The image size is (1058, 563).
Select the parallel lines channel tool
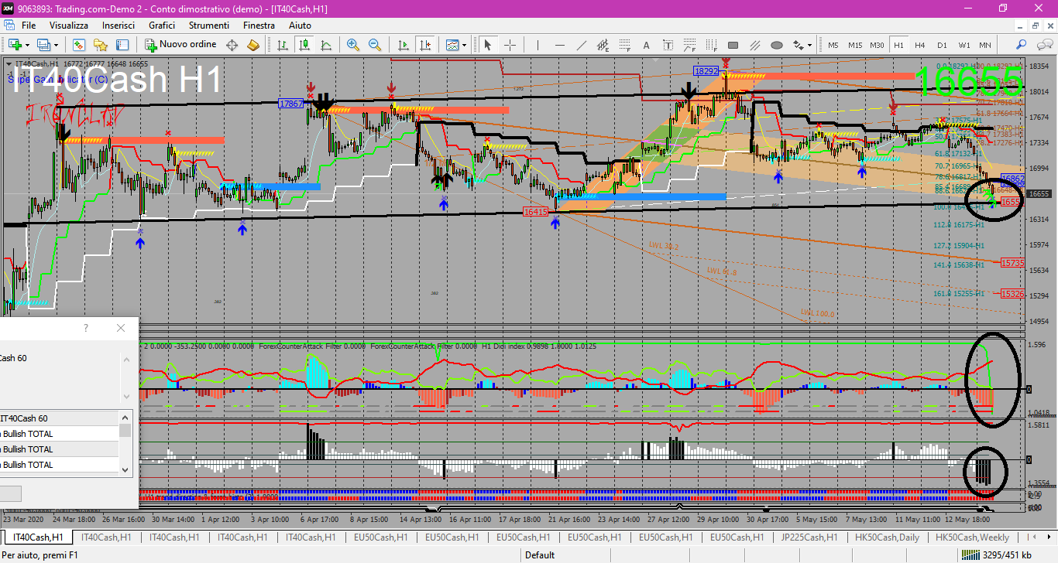coord(755,45)
